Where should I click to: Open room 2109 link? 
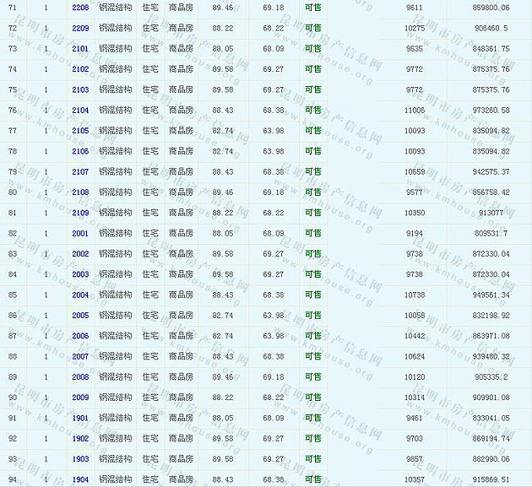pos(80,213)
